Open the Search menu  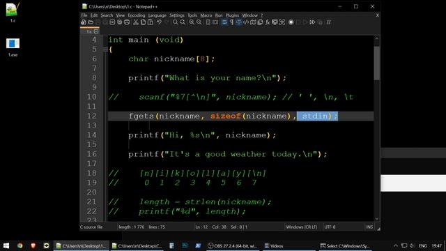coord(107,15)
